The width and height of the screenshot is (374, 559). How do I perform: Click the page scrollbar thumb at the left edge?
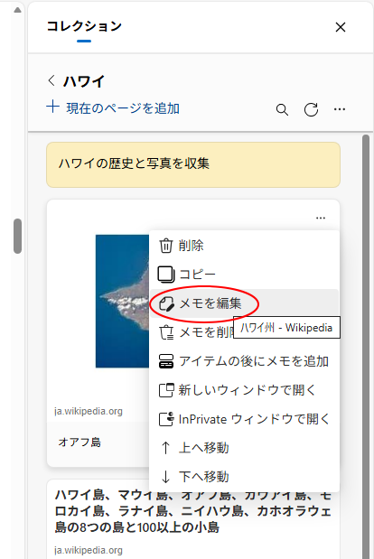(x=17, y=236)
